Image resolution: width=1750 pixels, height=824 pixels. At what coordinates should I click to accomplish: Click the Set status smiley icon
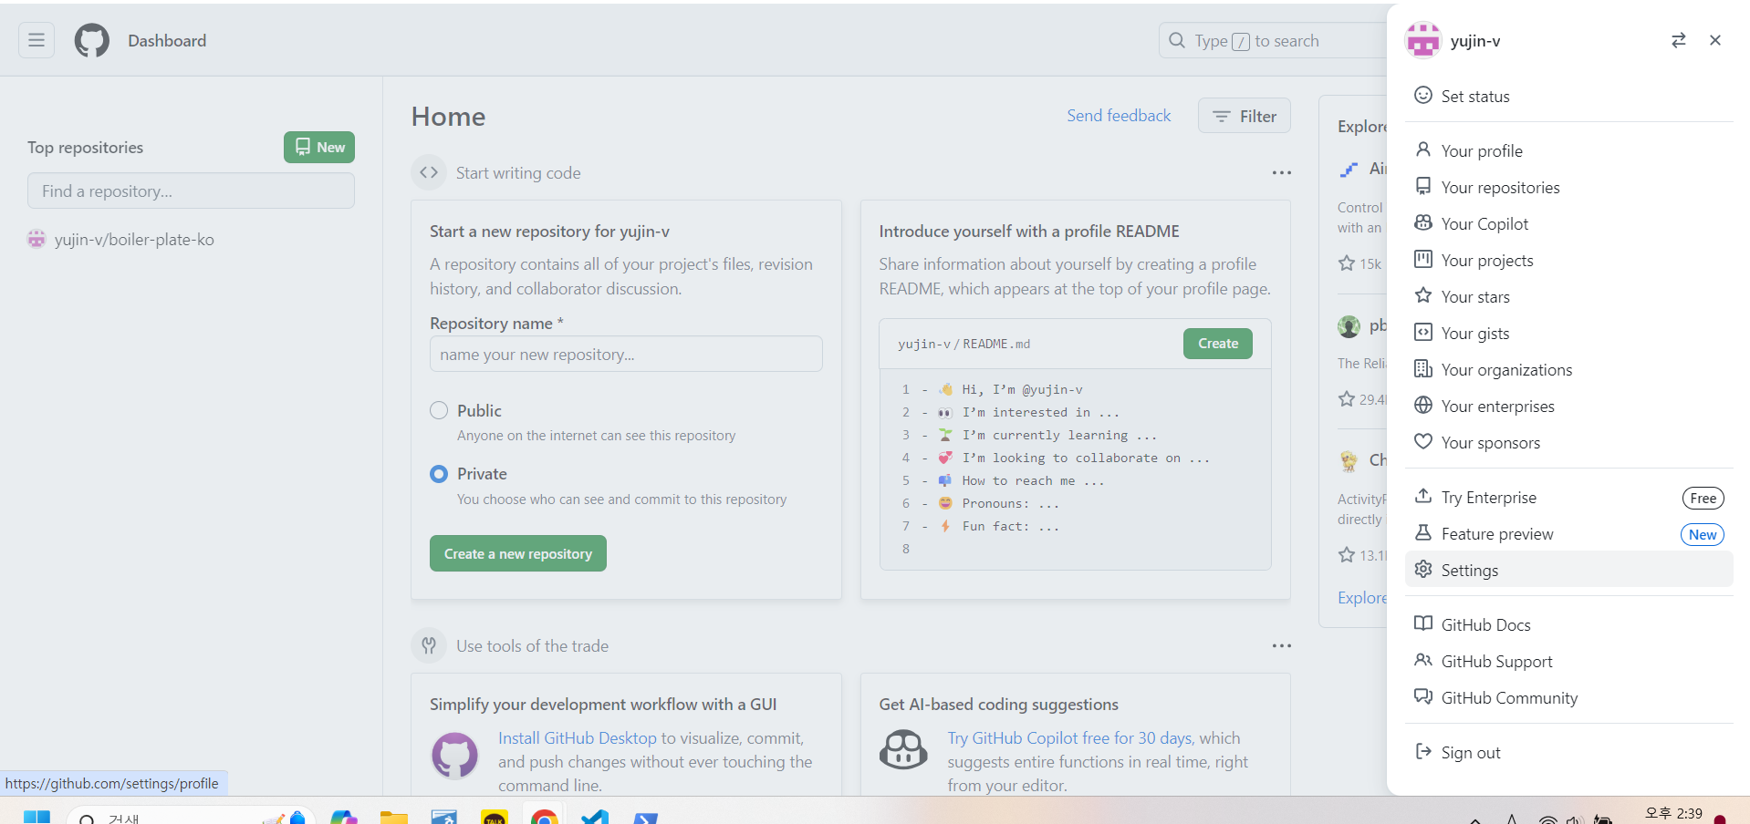[x=1422, y=95]
